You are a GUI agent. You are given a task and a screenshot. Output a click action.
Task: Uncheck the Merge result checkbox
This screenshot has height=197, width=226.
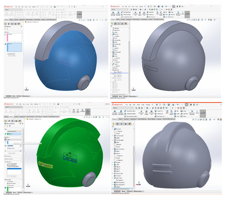tap(8, 148)
